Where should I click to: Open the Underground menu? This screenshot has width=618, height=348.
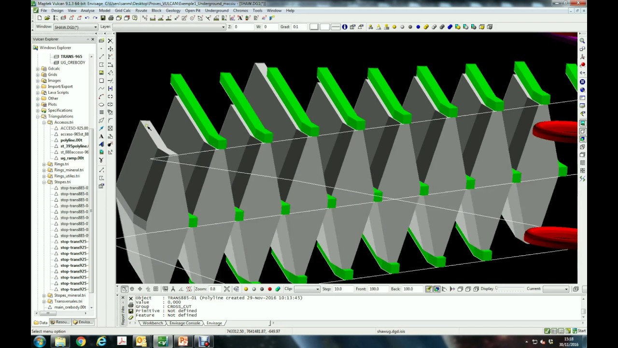[216, 10]
